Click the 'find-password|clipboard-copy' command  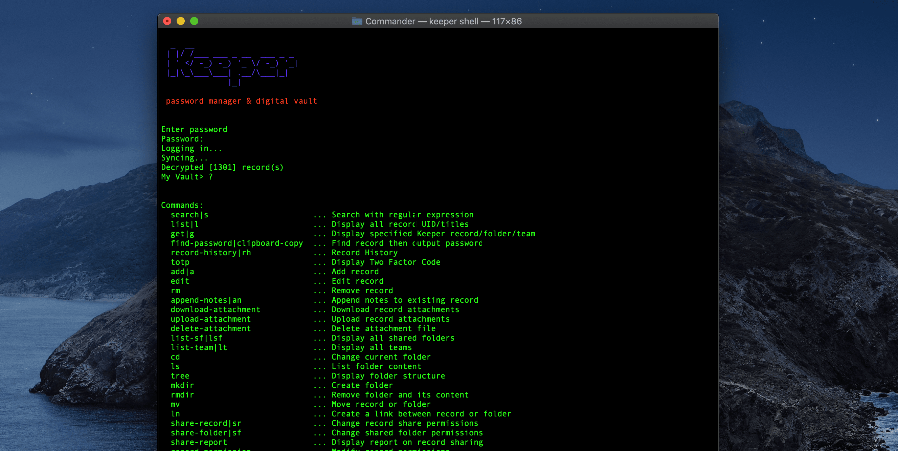(237, 243)
